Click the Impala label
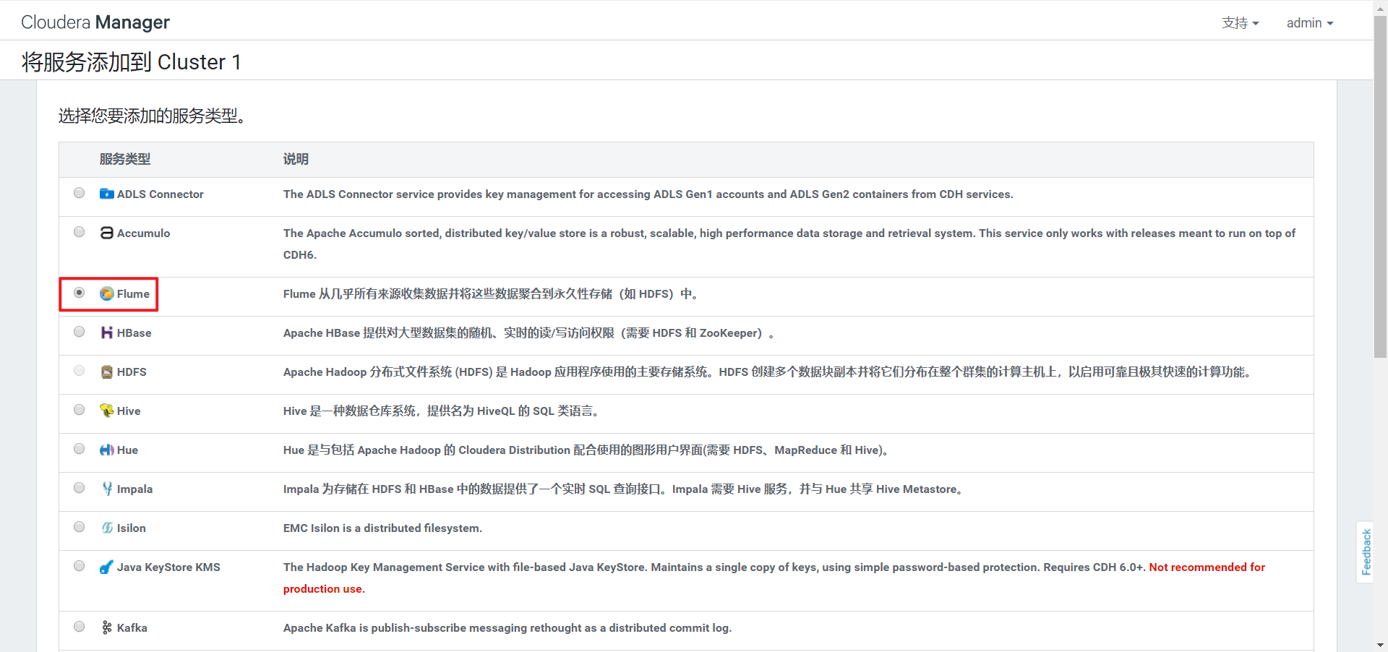This screenshot has width=1388, height=652. click(135, 489)
